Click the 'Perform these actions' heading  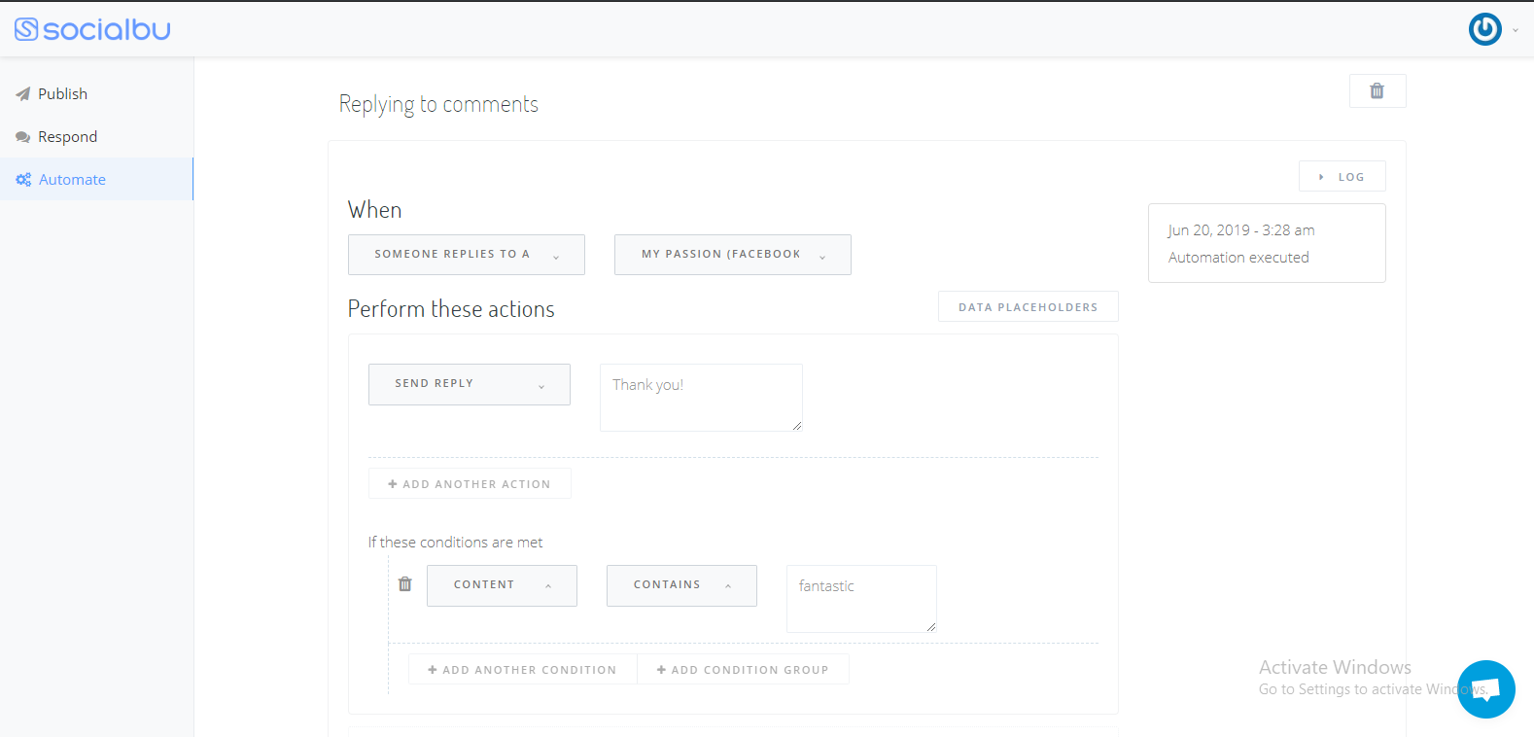(451, 309)
